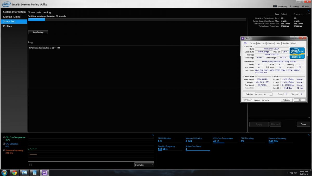The height and width of the screenshot is (176, 312).
Task: Click the Proposed column header
Action: (298, 14)
